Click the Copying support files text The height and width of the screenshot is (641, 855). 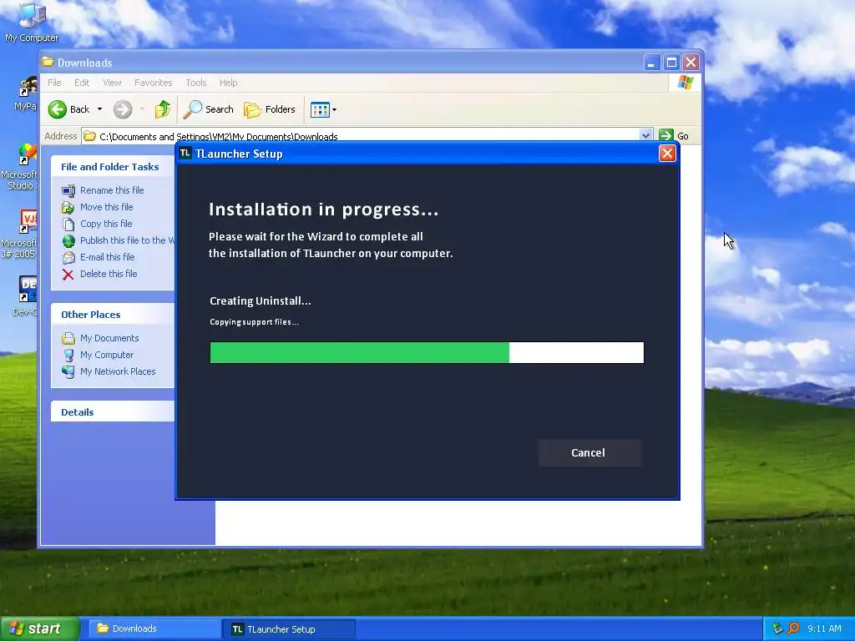[x=254, y=321]
